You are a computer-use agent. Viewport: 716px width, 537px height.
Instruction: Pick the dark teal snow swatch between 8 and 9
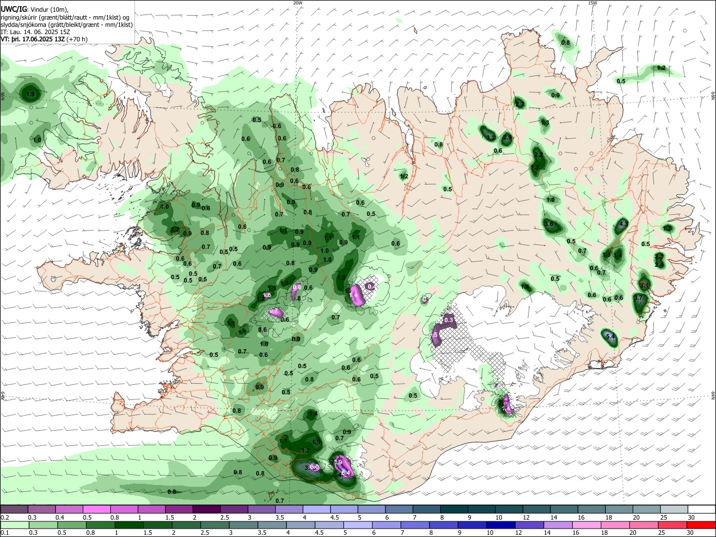tap(455, 509)
